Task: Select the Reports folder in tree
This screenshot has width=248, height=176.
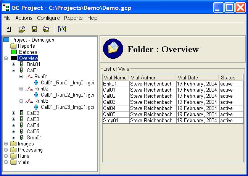Action: pyautogui.click(x=26, y=46)
